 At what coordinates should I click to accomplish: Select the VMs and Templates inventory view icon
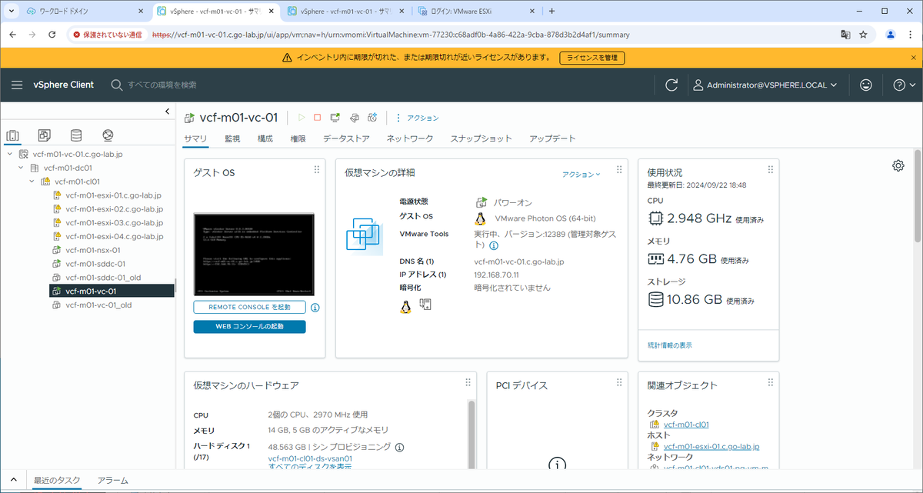[44, 135]
